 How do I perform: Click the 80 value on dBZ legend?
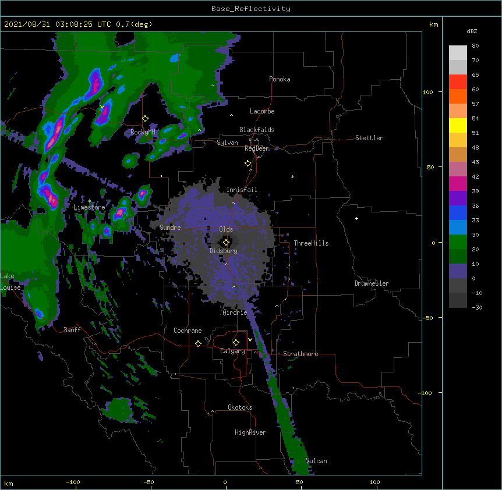[x=475, y=46]
